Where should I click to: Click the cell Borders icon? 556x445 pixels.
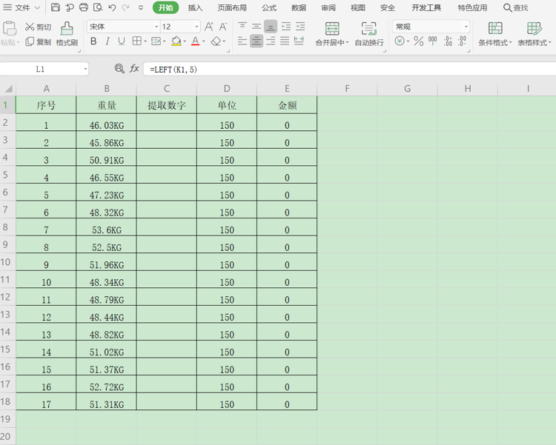[x=137, y=41]
